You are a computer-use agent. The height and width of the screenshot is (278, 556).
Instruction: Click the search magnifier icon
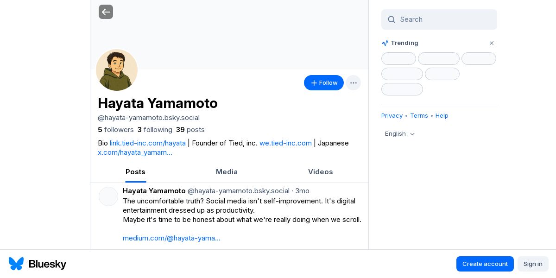coord(392,19)
